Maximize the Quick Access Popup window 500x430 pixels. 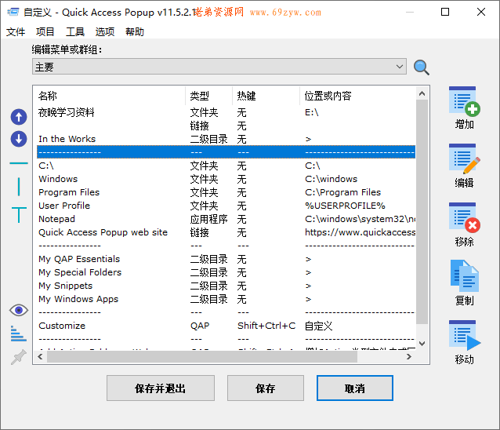point(445,12)
